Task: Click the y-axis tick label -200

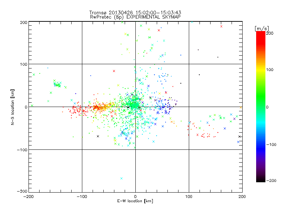Action: (22, 191)
